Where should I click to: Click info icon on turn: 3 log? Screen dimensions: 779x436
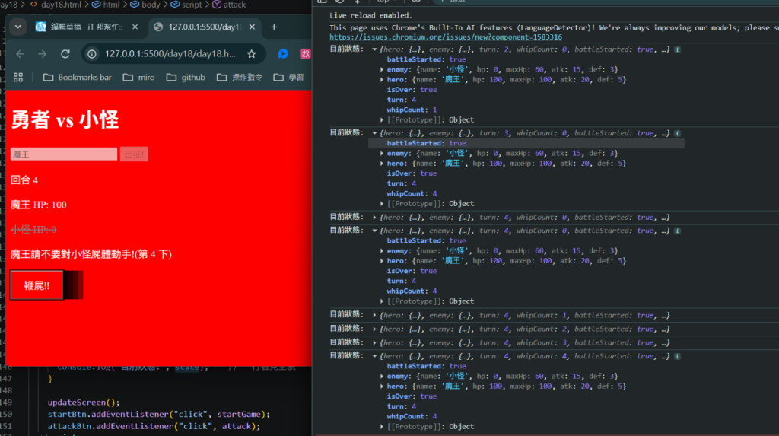677,133
